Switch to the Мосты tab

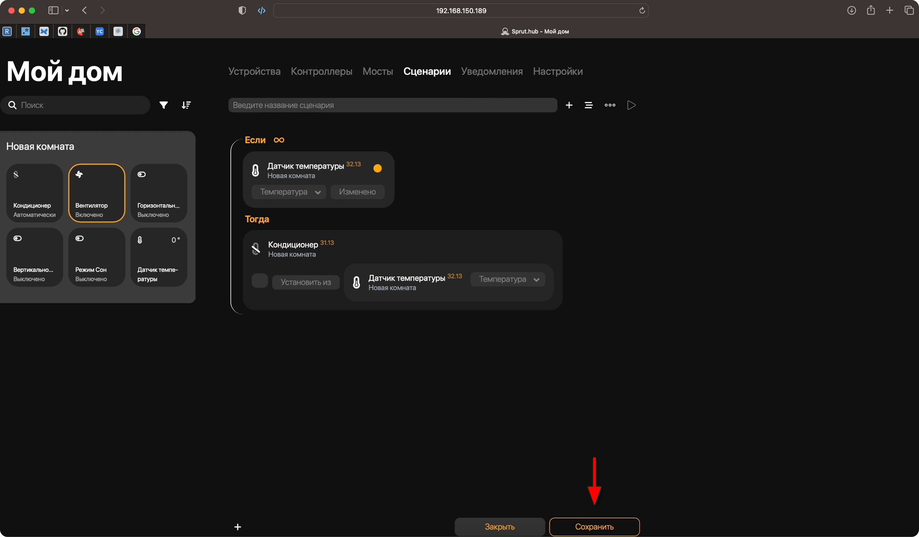[378, 71]
